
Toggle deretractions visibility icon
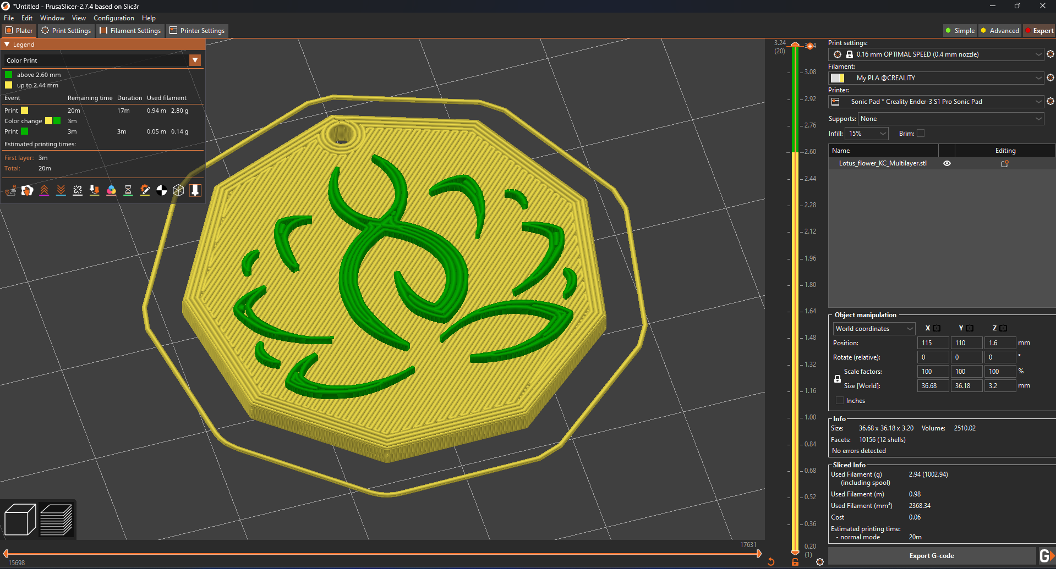point(61,190)
